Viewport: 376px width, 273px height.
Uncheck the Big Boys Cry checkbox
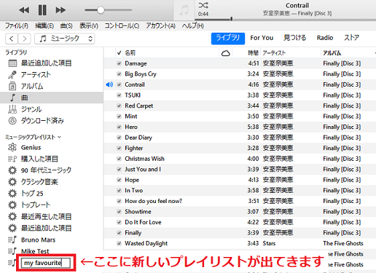(119, 74)
